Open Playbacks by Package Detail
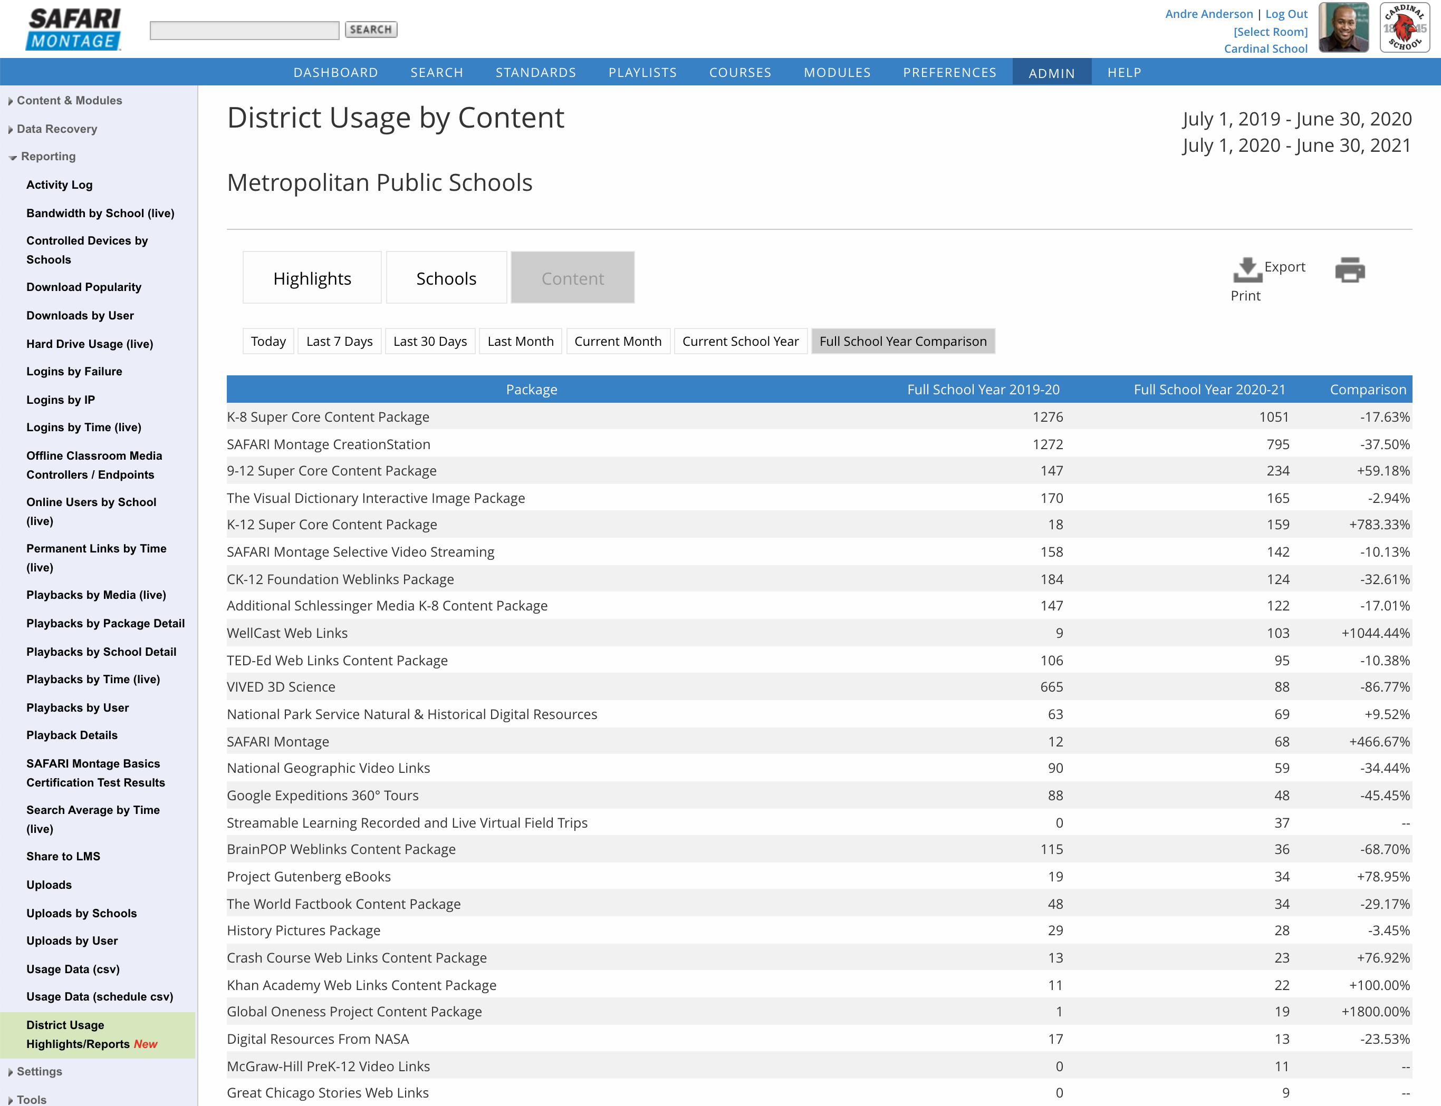This screenshot has width=1441, height=1106. (x=105, y=623)
